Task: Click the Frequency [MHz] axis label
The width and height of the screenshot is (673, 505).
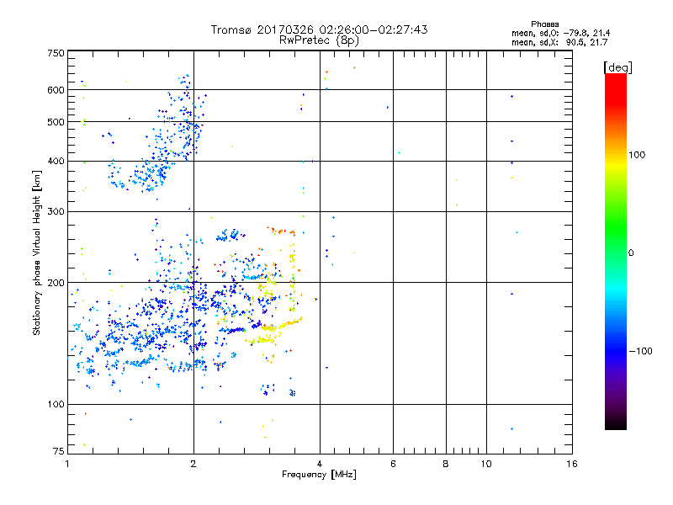Action: click(318, 476)
